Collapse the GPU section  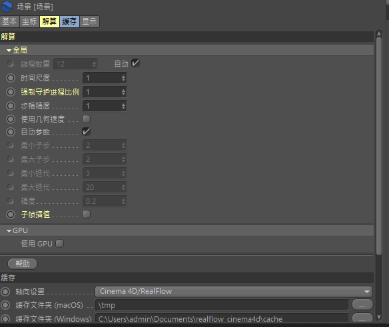pos(9,231)
